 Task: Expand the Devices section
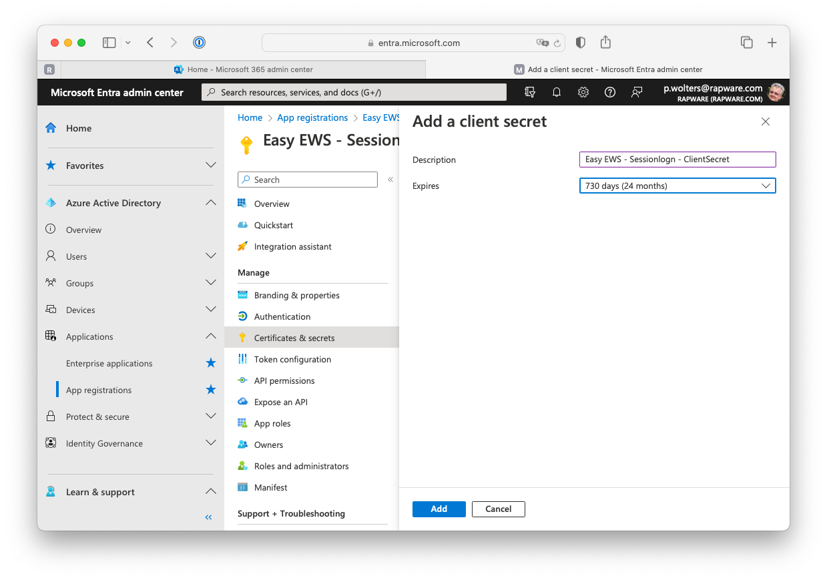coord(211,309)
